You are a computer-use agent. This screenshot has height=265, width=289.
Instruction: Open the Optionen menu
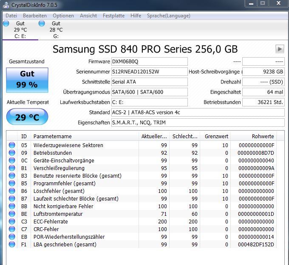(63, 16)
